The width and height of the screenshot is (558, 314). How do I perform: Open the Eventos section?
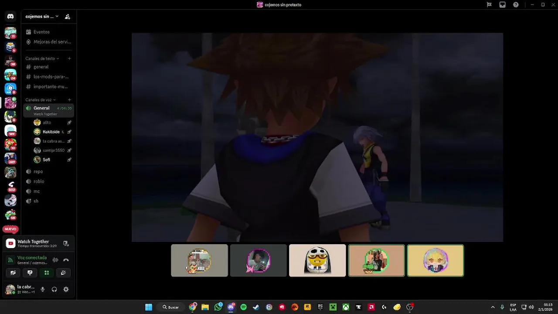41,32
